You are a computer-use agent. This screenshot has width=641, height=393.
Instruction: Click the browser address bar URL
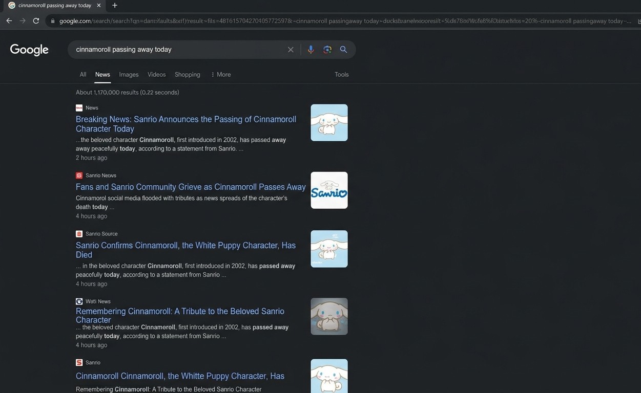[x=344, y=21]
